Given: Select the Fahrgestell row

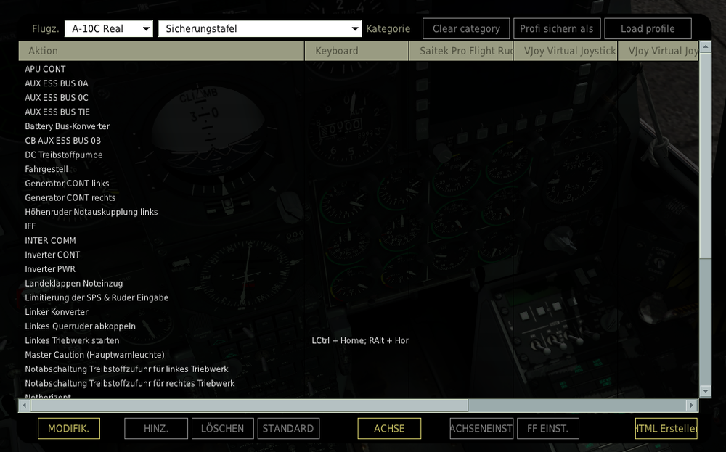Looking at the screenshot, I should pyautogui.click(x=359, y=169).
